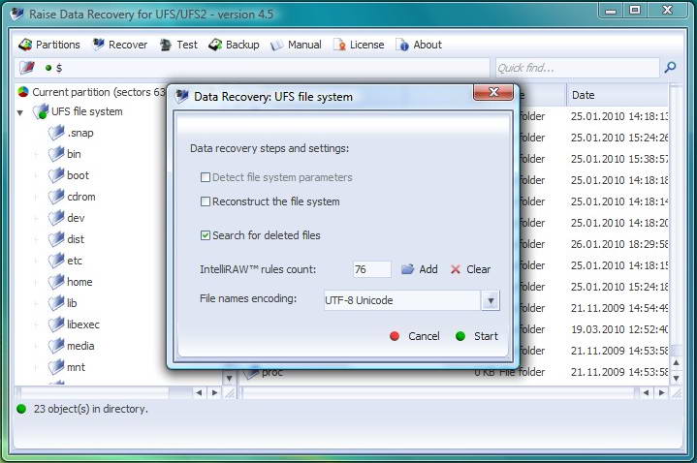Viewport: 697px width, 463px height.
Task: Click the date 25.01.2010 15:38:57
Action: (x=619, y=159)
